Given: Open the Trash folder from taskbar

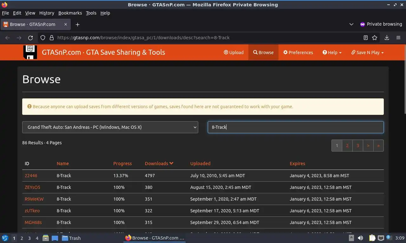Looking at the screenshot, I should click(71, 238).
